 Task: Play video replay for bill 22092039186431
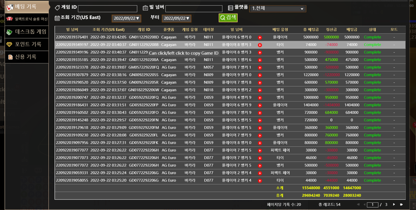pyautogui.click(x=260, y=105)
